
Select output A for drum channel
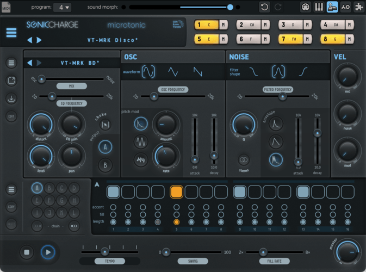click(x=106, y=146)
